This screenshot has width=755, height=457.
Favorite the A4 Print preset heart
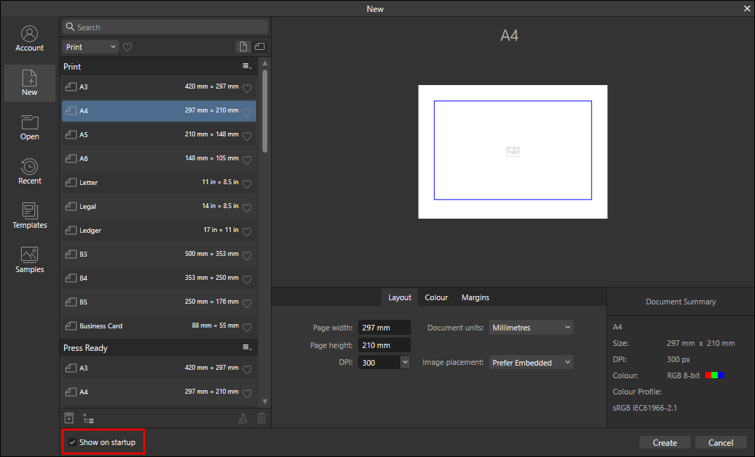click(x=247, y=111)
